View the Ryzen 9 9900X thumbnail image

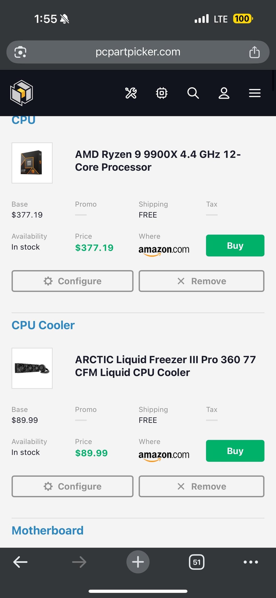point(32,163)
